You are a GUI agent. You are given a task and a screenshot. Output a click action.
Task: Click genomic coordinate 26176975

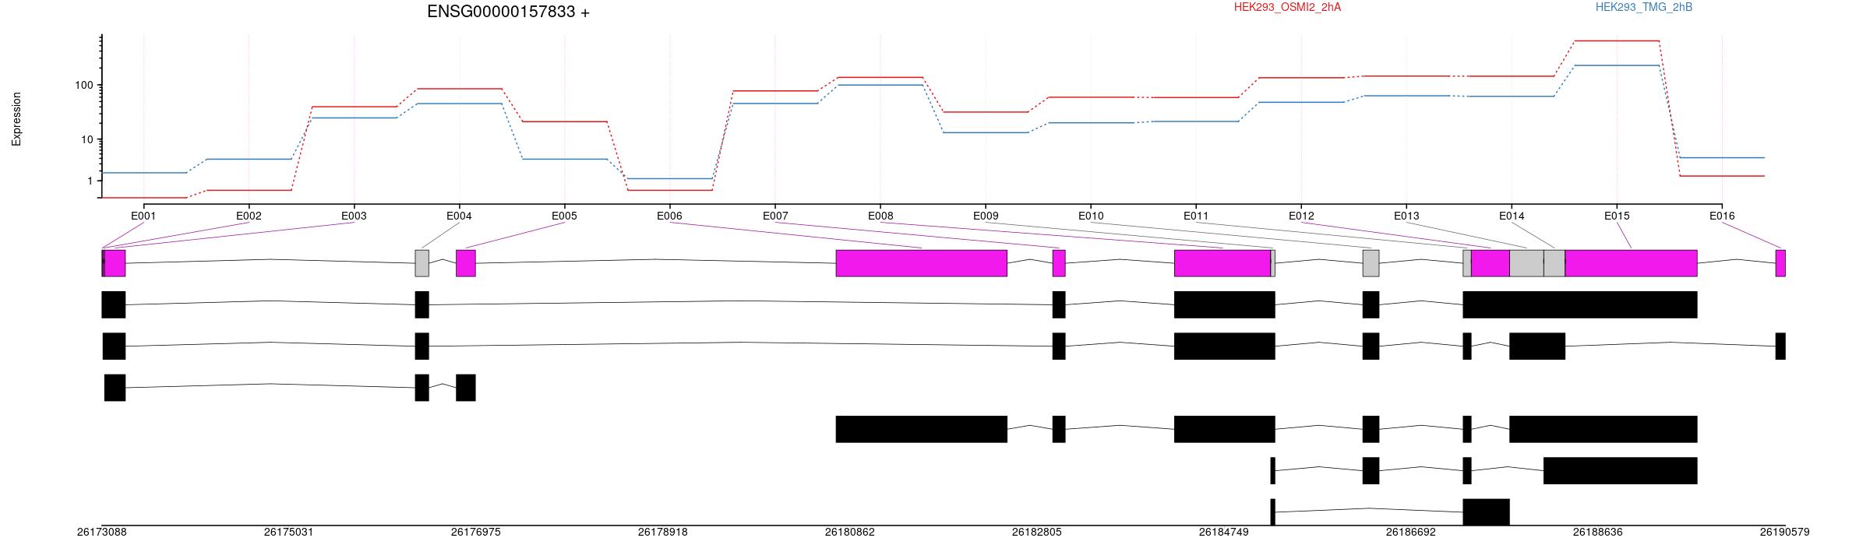click(x=475, y=533)
